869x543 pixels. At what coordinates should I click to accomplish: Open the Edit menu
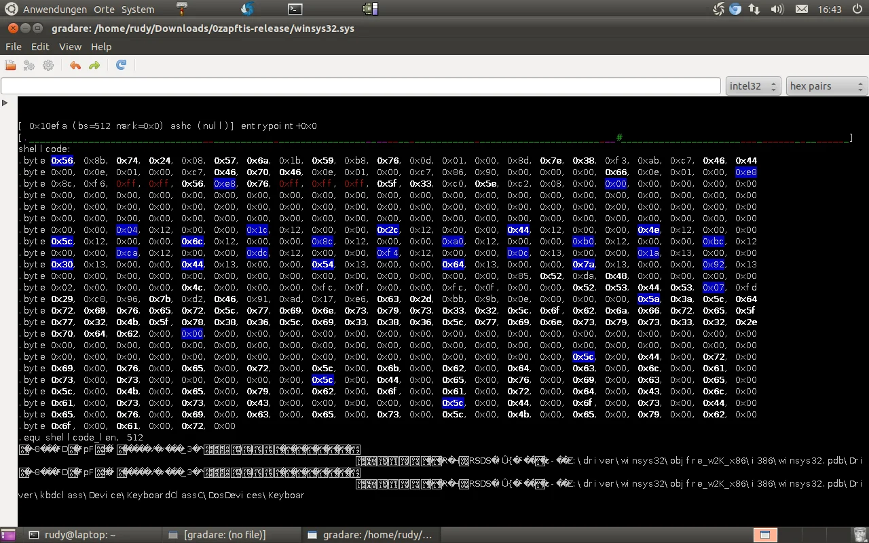[x=40, y=47]
